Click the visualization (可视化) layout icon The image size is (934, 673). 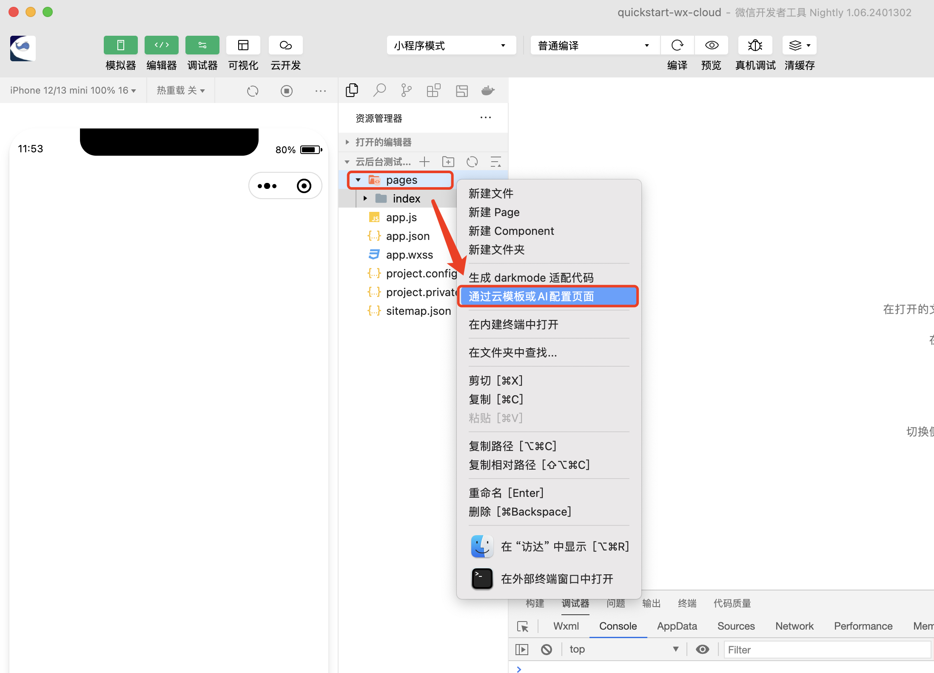pyautogui.click(x=243, y=45)
